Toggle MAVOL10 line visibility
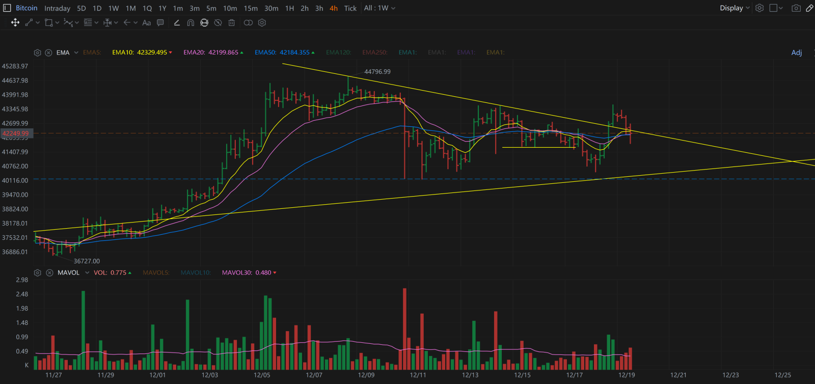This screenshot has height=384, width=815. [196, 272]
